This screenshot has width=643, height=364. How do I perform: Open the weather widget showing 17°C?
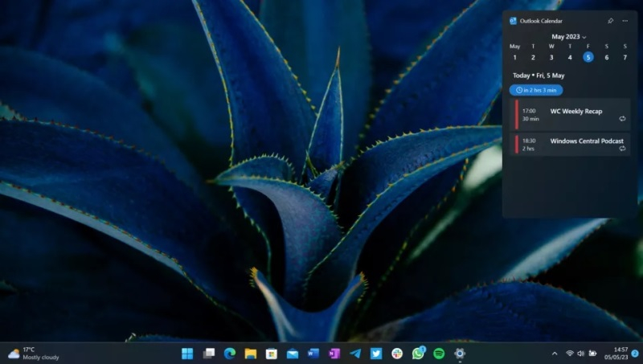(34, 354)
